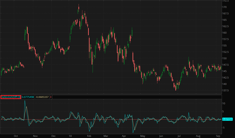Click the 137.5 price axis label

click(225, 90)
